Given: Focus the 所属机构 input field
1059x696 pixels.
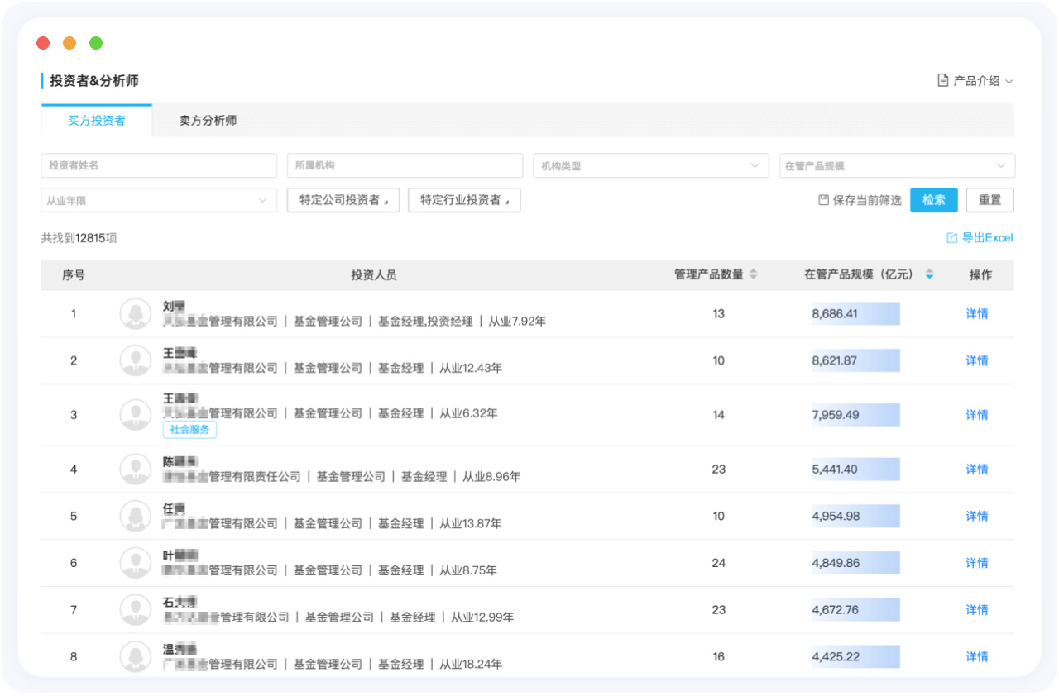Looking at the screenshot, I should [x=405, y=165].
